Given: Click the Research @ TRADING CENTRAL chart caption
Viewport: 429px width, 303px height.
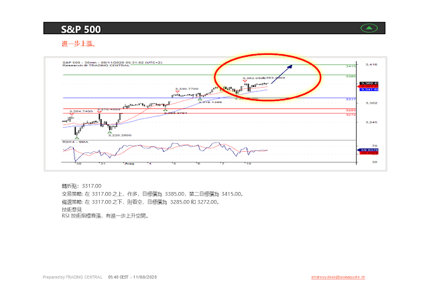Looking at the screenshot, I should [x=96, y=66].
